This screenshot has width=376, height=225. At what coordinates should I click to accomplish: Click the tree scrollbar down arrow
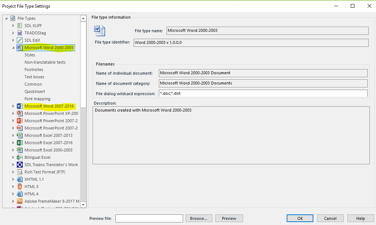click(x=83, y=205)
